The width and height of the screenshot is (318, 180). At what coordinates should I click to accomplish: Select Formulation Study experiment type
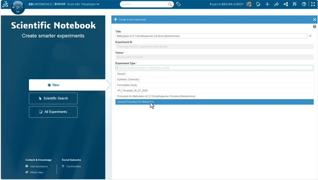(215, 85)
